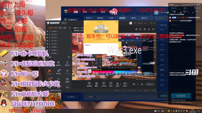Click the taskbar clock

point(192,111)
